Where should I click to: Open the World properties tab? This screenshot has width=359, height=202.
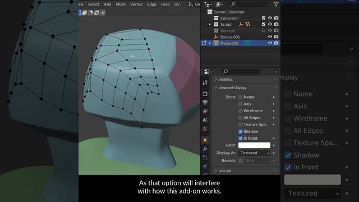(x=205, y=129)
